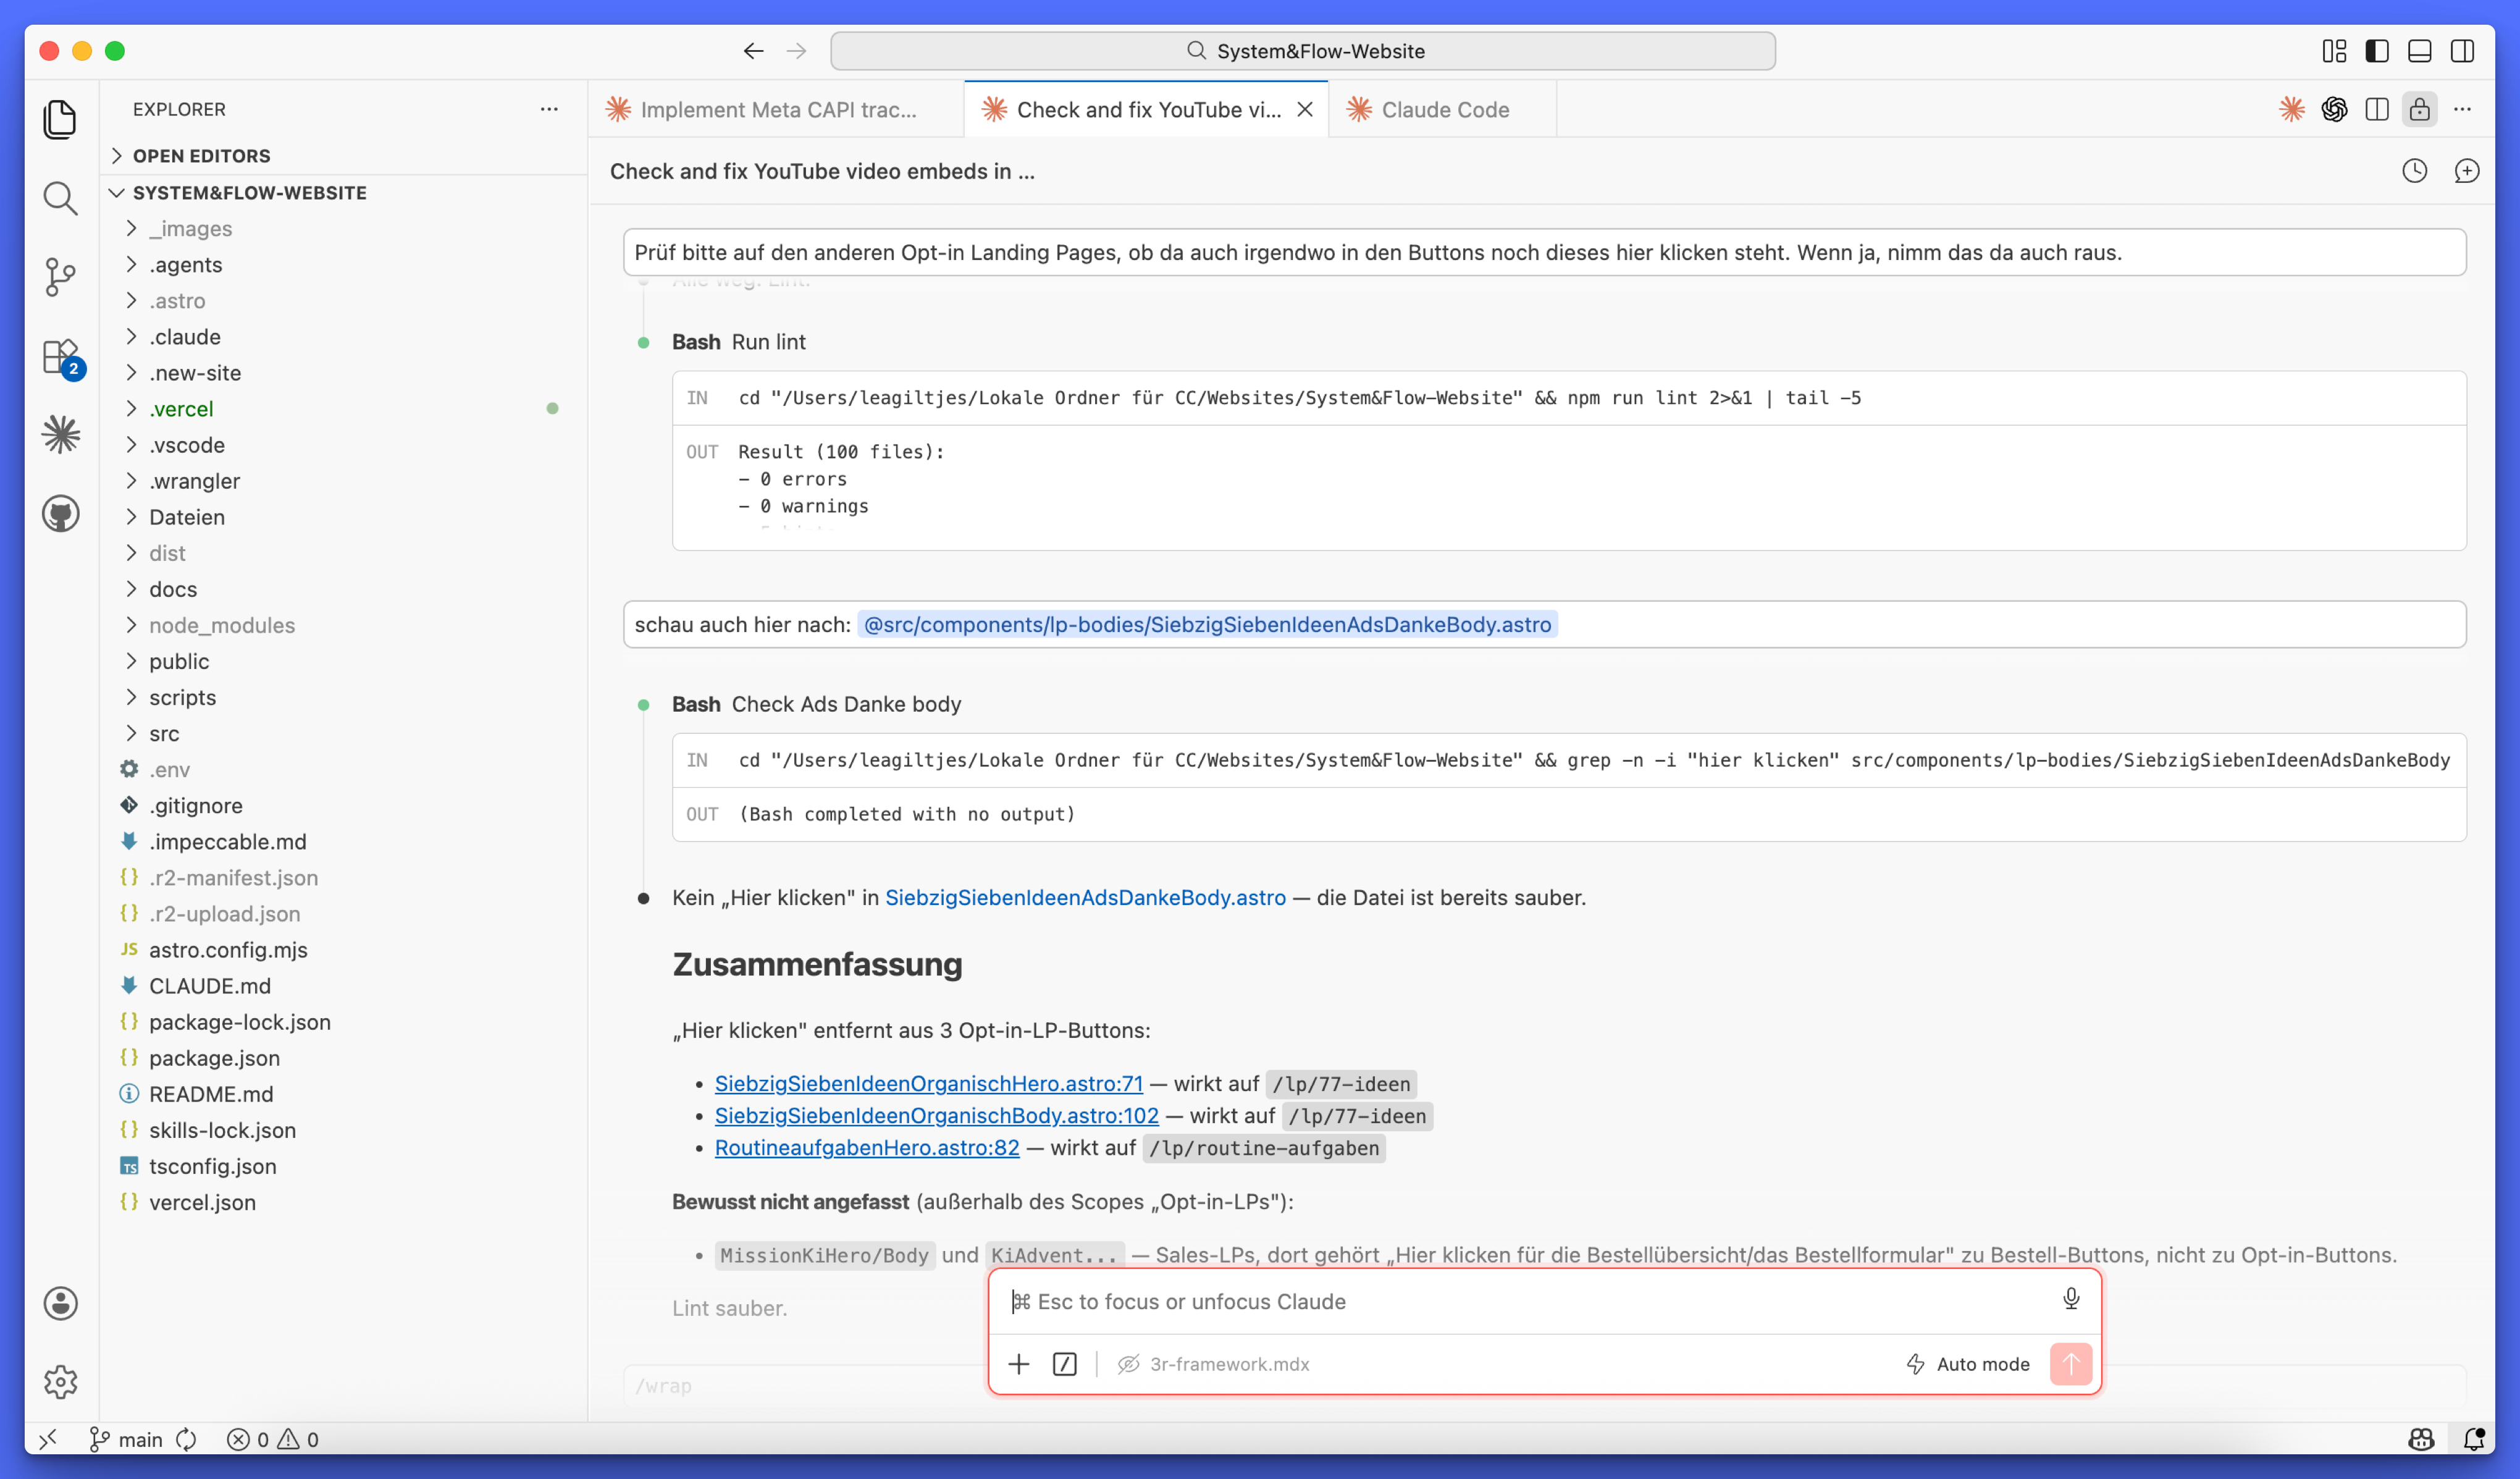Open slash commands icon in prompt box
2520x1479 pixels.
tap(1065, 1364)
